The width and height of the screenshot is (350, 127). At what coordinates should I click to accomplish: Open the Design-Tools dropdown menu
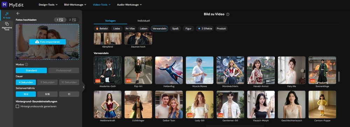[48, 5]
